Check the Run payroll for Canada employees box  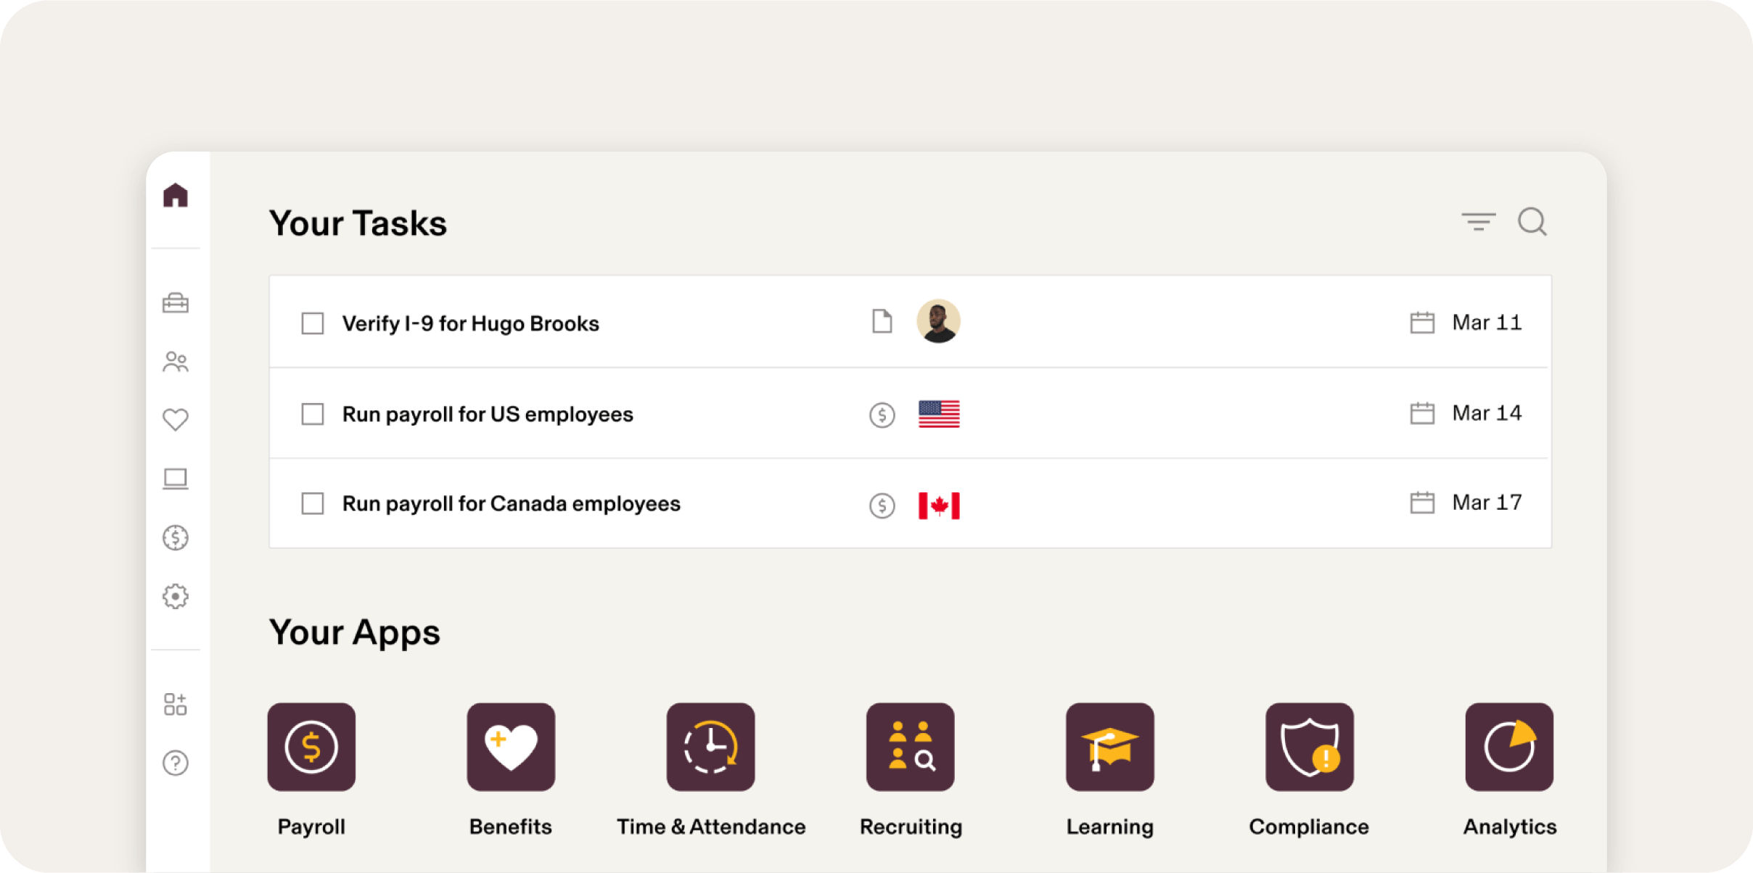tap(312, 503)
